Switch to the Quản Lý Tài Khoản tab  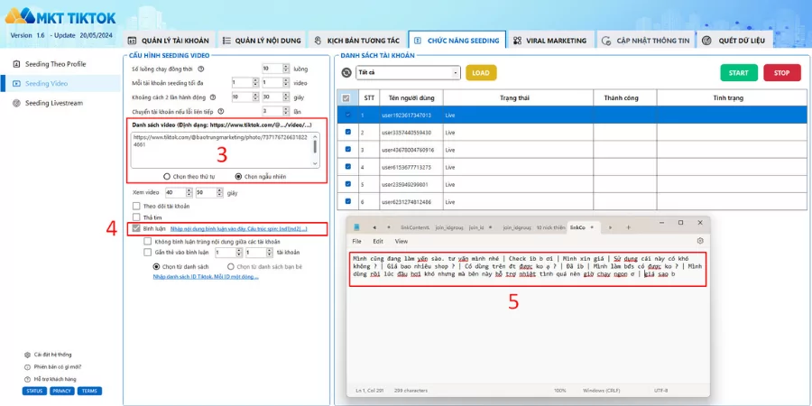[x=168, y=41]
